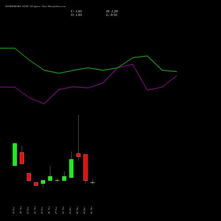Screen dimensions: 221x221
Task: Click the 27 Nov date label
Action: [56, 210]
